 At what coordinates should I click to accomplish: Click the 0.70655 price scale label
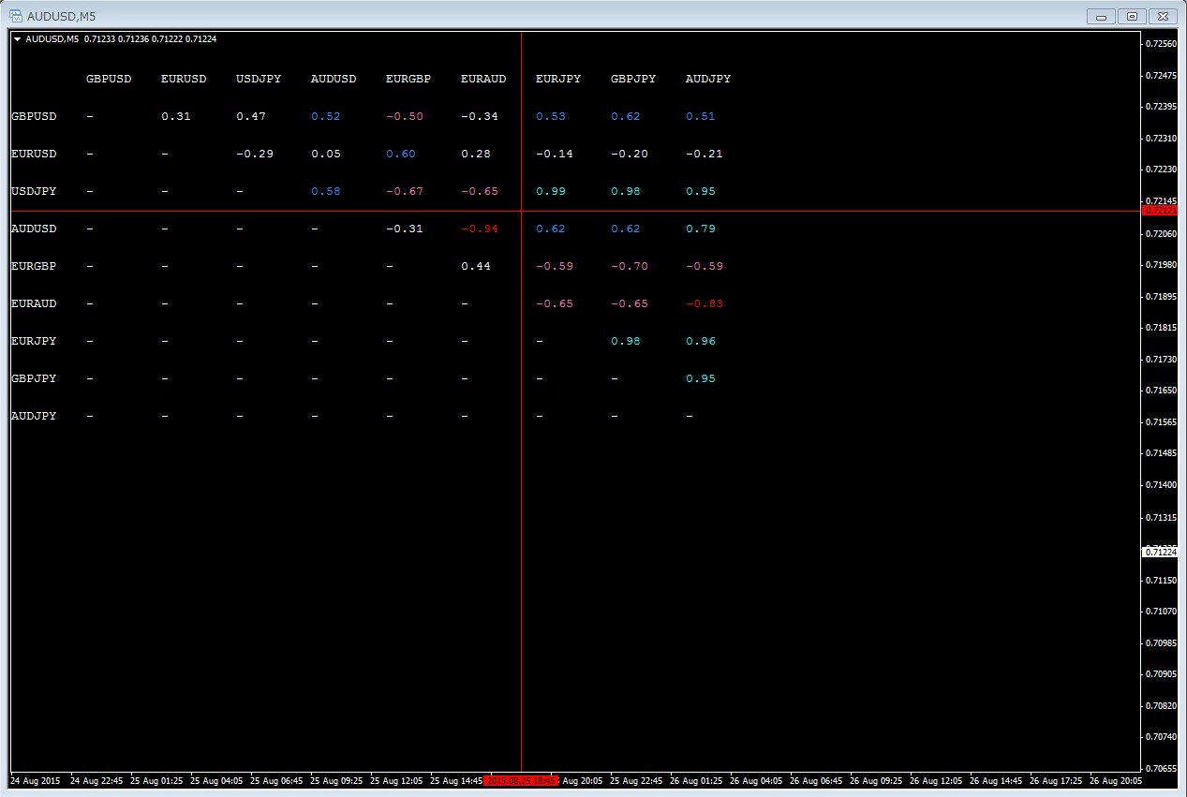[1162, 768]
